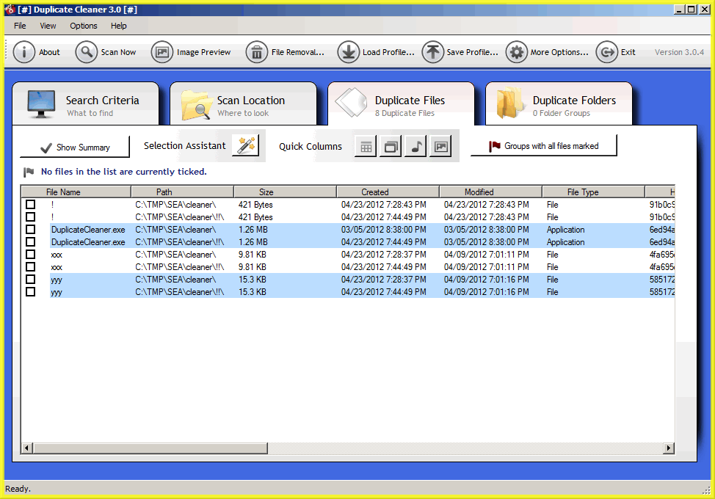Switch to the Duplicate Folders tab
Viewport: 715px width, 499px height.
[x=558, y=104]
